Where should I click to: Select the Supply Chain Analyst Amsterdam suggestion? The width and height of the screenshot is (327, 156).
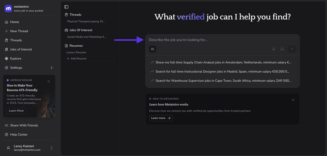tap(223, 62)
